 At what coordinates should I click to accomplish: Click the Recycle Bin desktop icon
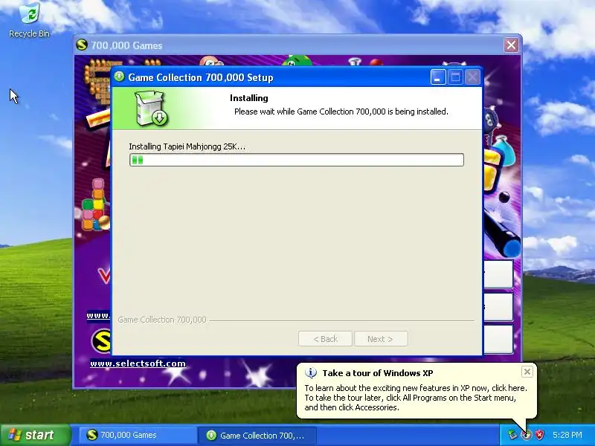tap(29, 20)
